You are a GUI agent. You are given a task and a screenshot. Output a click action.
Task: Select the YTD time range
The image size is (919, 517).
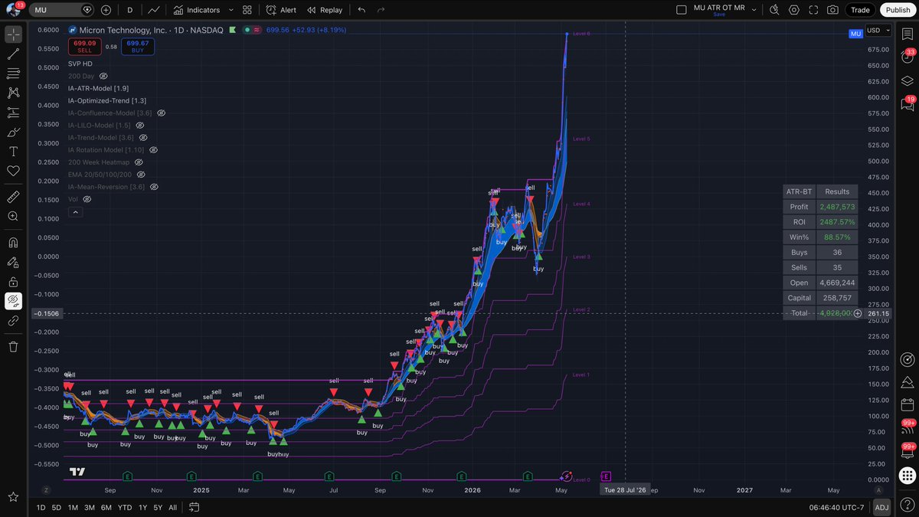125,507
